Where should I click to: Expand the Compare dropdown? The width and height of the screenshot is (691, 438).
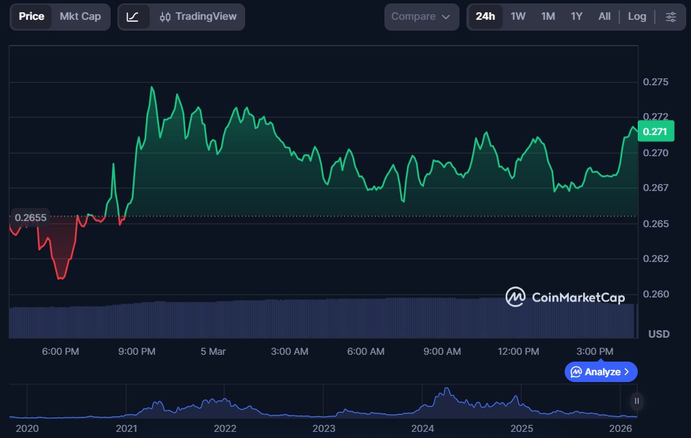(x=421, y=17)
